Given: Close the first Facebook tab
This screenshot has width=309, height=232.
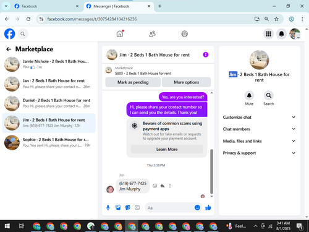Looking at the screenshot, I should (x=77, y=6).
